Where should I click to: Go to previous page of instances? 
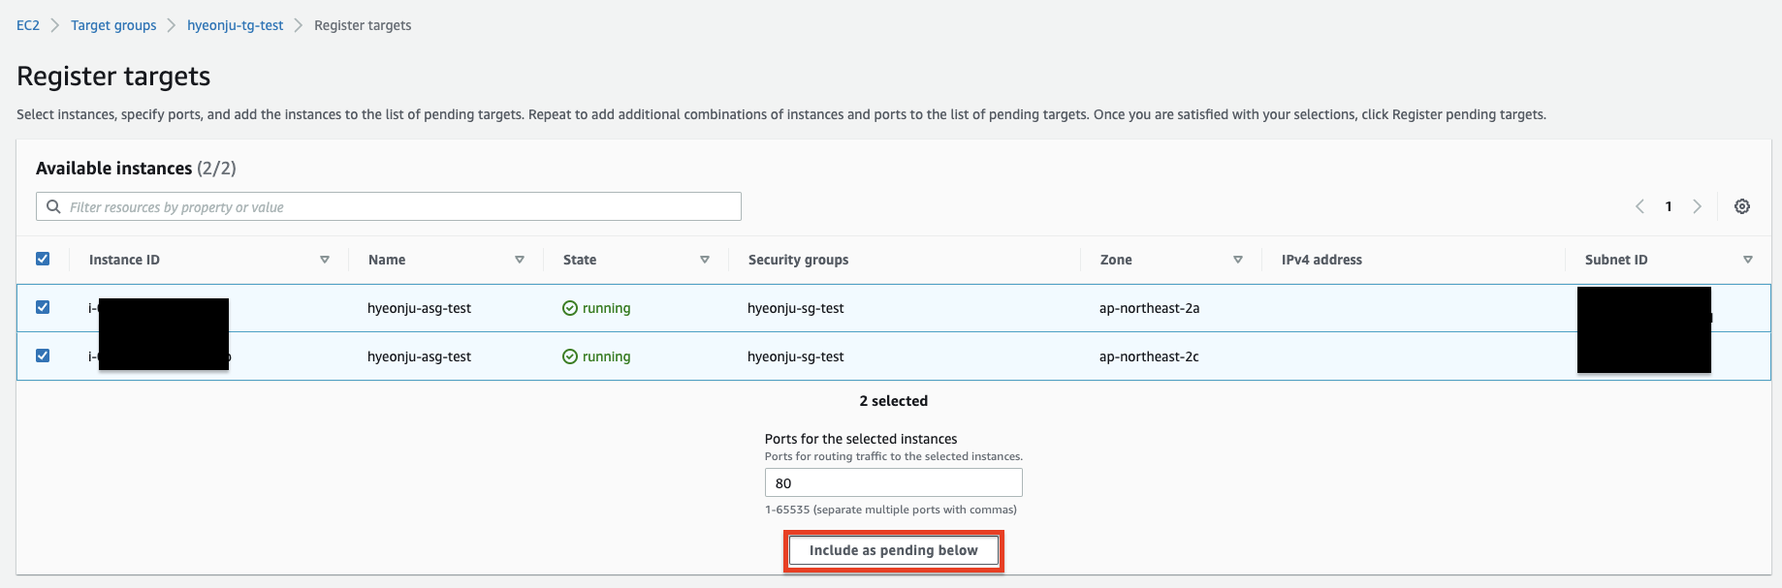[x=1639, y=206]
